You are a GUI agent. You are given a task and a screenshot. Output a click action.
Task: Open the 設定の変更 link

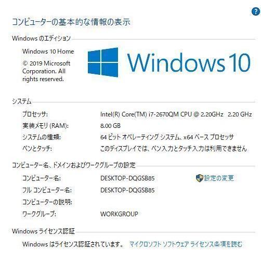pos(219,178)
